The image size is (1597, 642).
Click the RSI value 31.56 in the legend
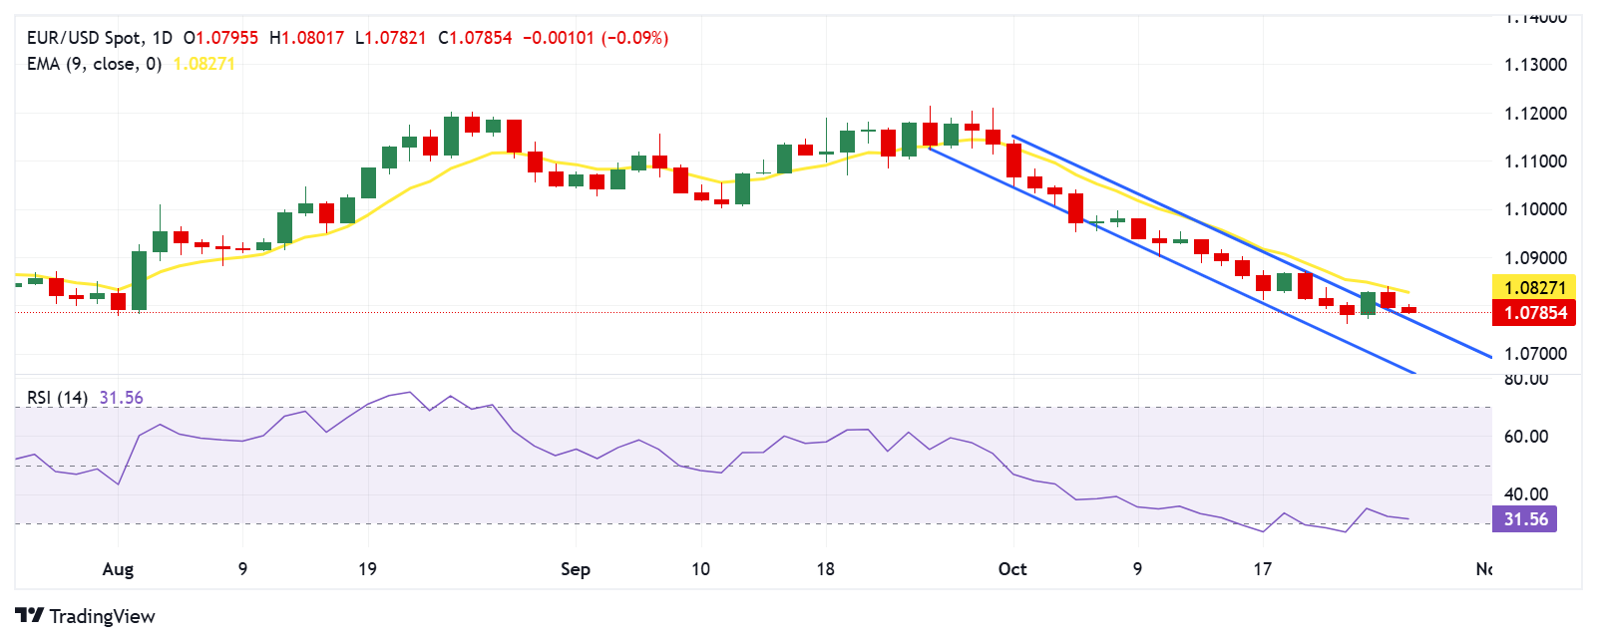click(x=121, y=398)
